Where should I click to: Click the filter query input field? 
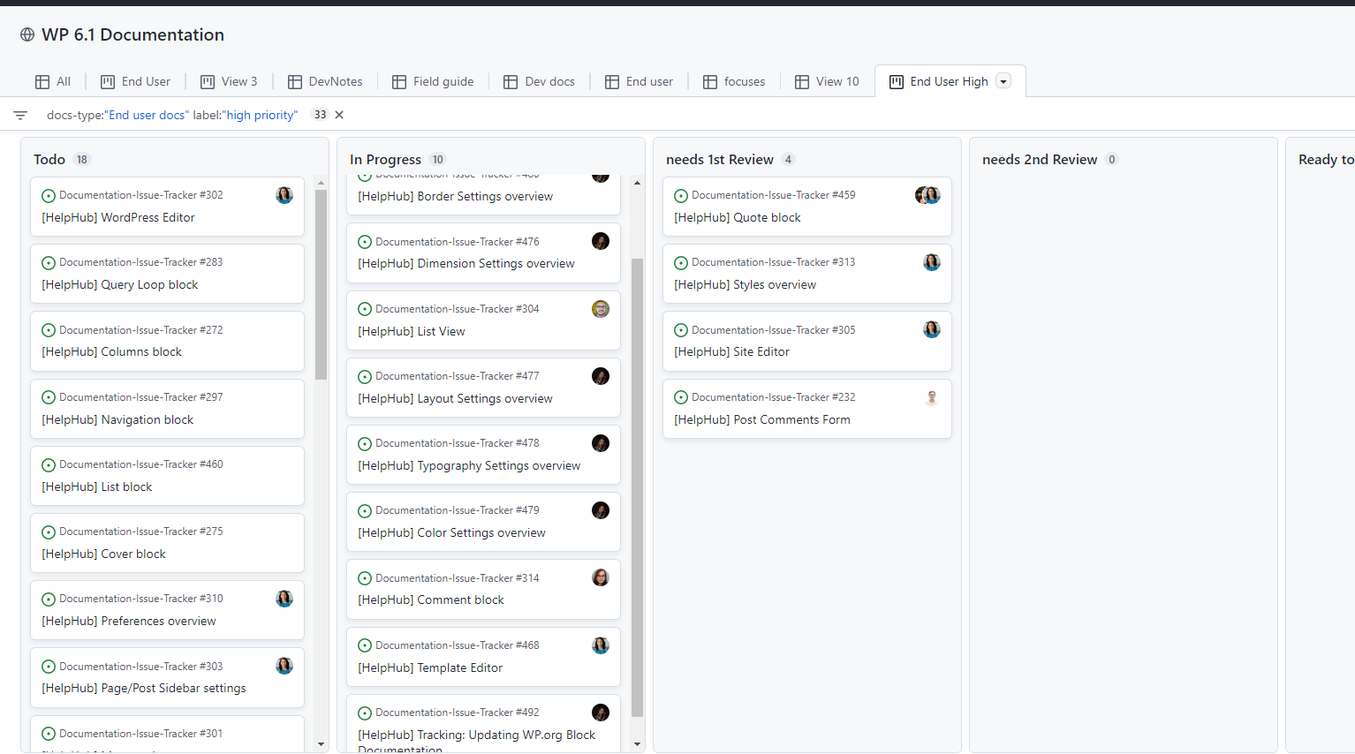tap(172, 115)
